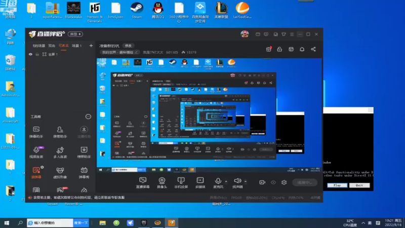Open 腾讯QQ shortcut on the desktop

pyautogui.click(x=158, y=11)
